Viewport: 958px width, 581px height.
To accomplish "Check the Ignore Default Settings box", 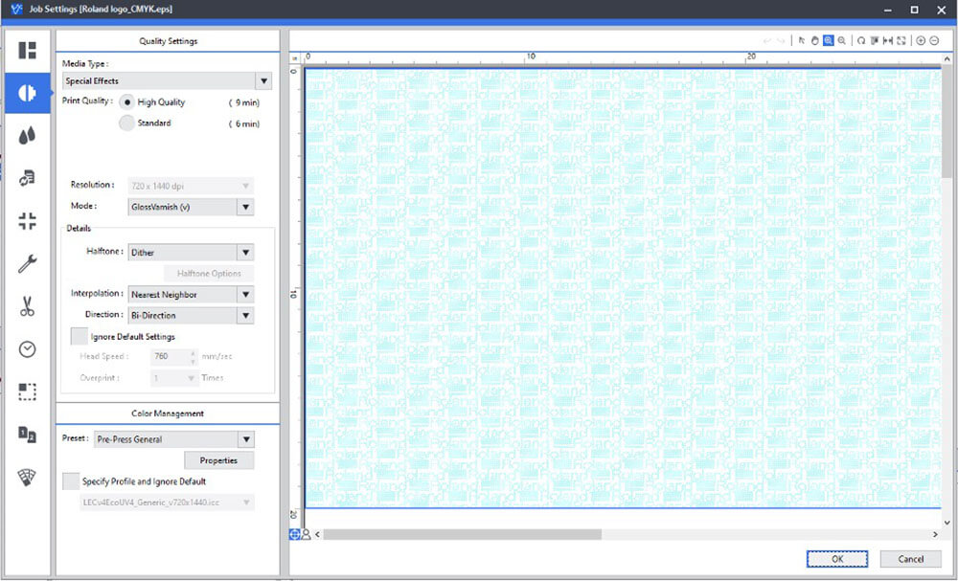I will coord(79,336).
